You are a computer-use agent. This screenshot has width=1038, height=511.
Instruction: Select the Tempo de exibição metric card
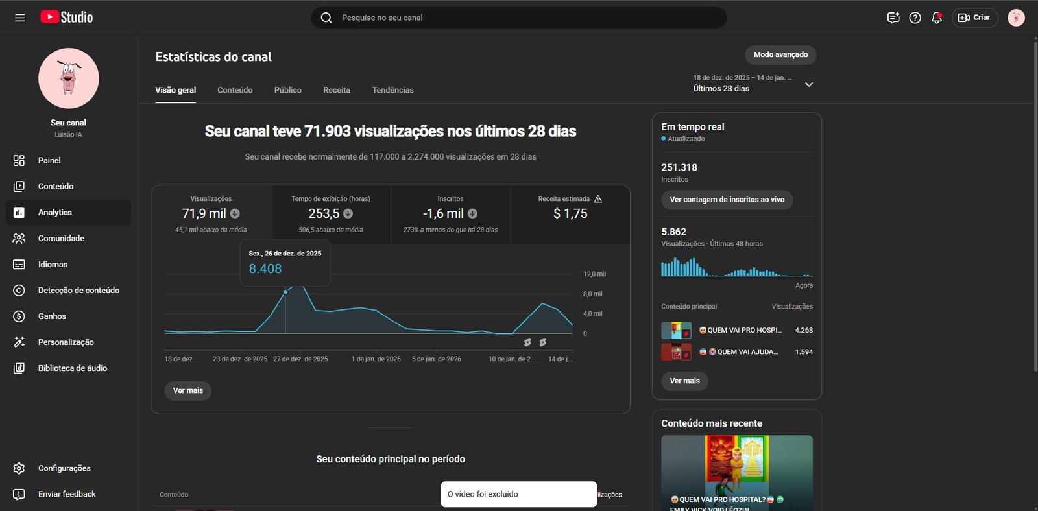(x=331, y=215)
